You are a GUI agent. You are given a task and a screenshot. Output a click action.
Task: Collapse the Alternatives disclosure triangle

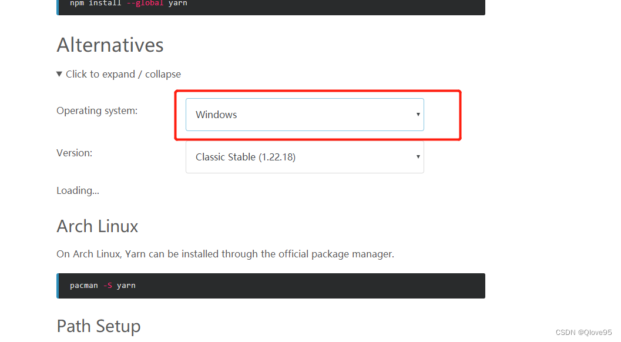pyautogui.click(x=59, y=74)
